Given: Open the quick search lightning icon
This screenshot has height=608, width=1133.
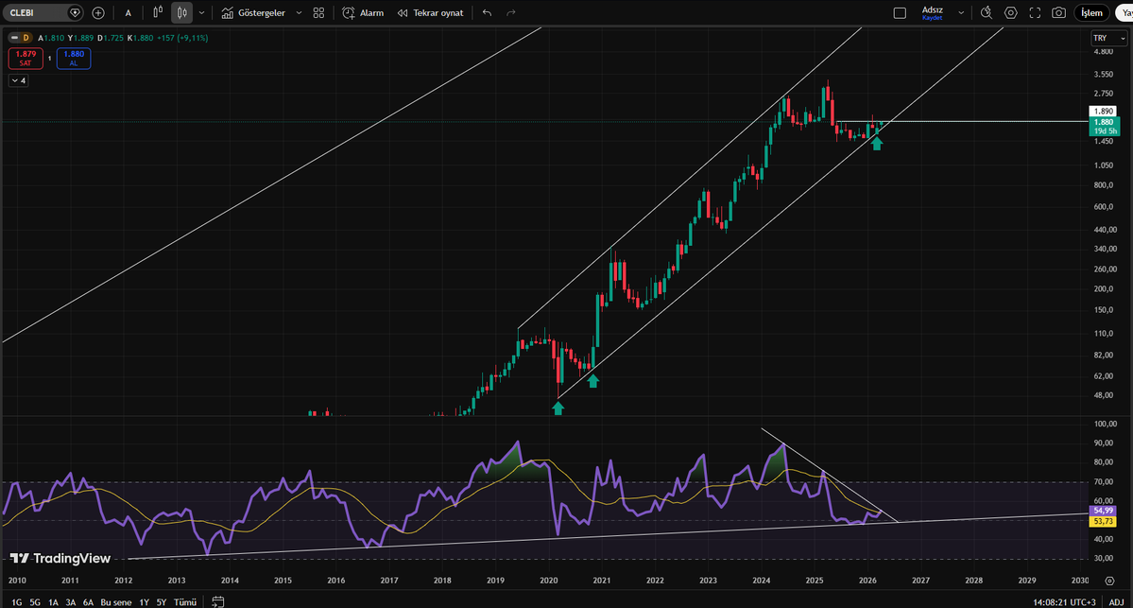Looking at the screenshot, I should pyautogui.click(x=987, y=13).
